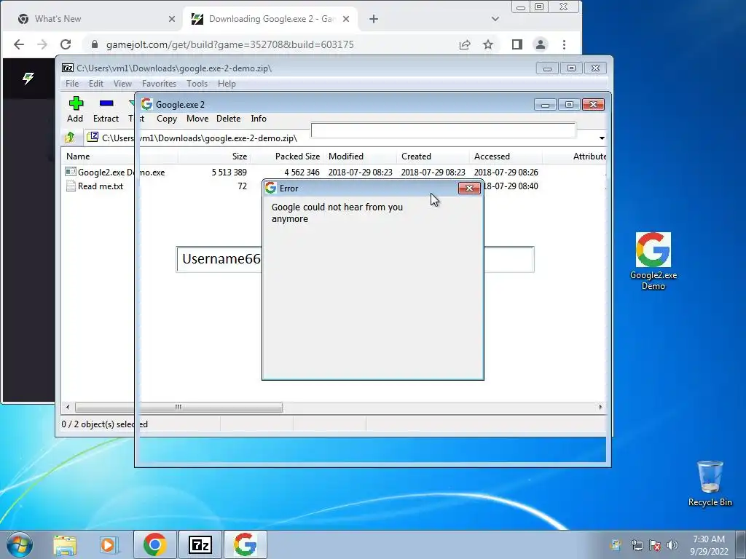This screenshot has width=746, height=559.
Task: Click the Add icon in 7-Zip toolbar
Action: pyautogui.click(x=75, y=109)
